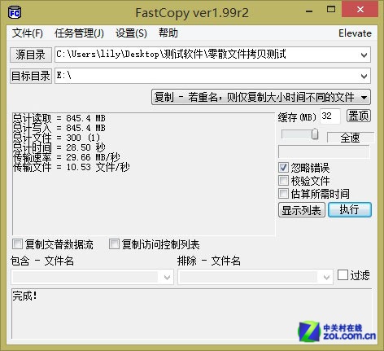Enable the 复制交替数据流 checkbox
Viewport: 384px width, 351px height.
17,244
